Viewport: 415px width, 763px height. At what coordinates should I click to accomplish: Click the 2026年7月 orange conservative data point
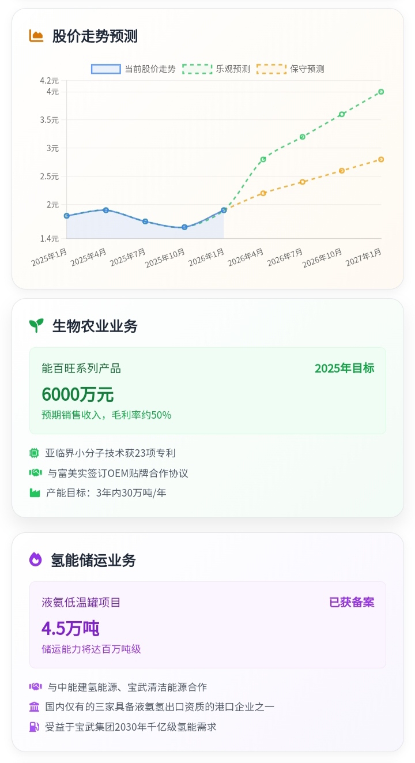click(303, 182)
